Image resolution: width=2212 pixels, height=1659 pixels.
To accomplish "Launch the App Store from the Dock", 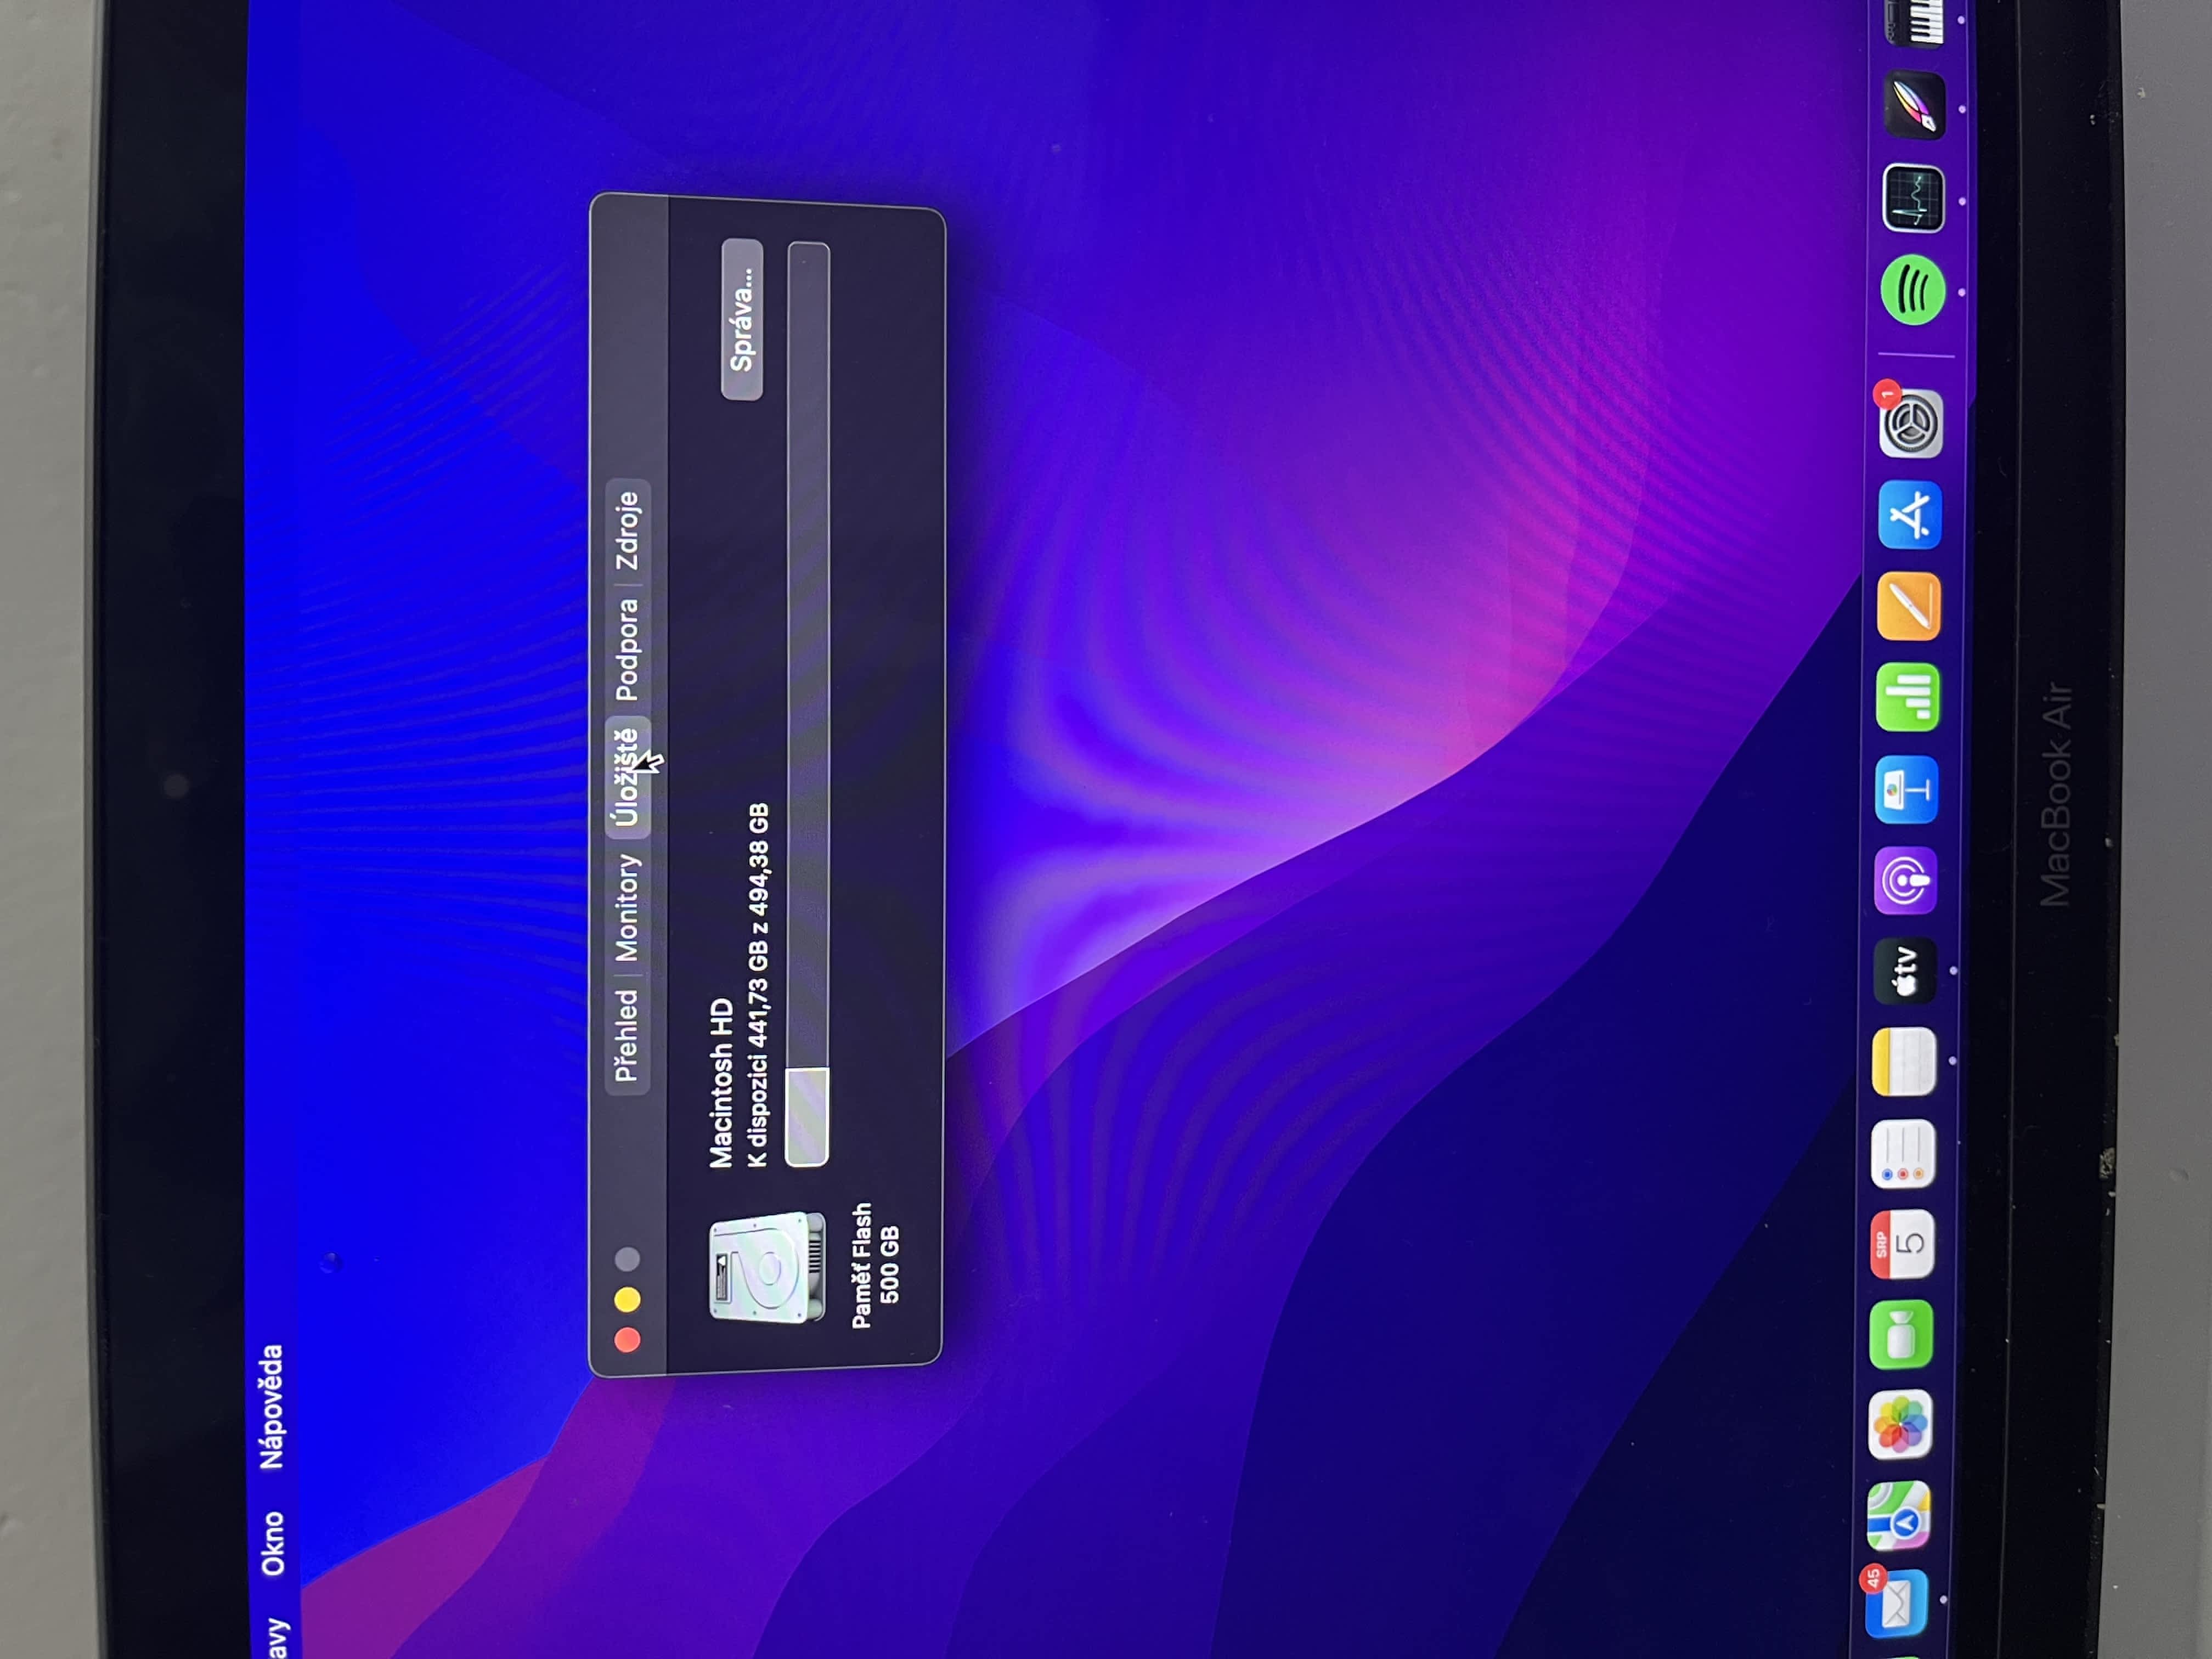I will (1910, 515).
